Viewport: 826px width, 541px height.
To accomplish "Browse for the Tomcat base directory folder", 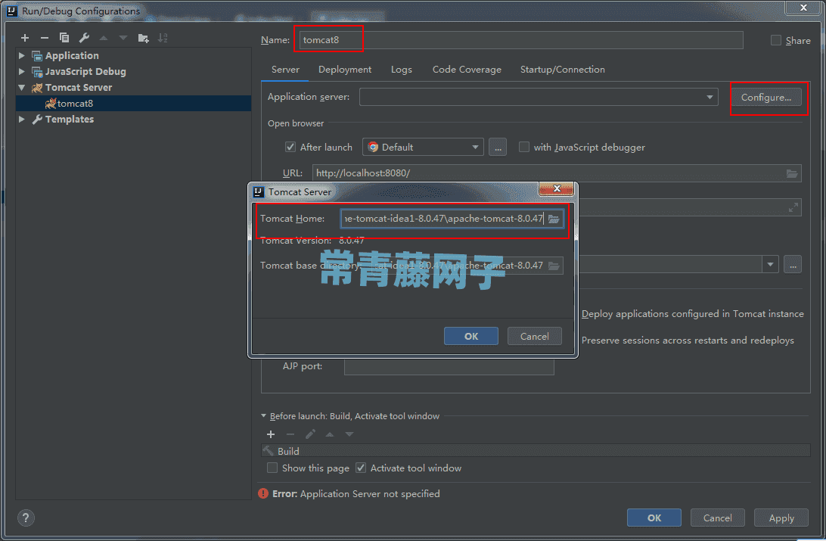I will tap(554, 266).
